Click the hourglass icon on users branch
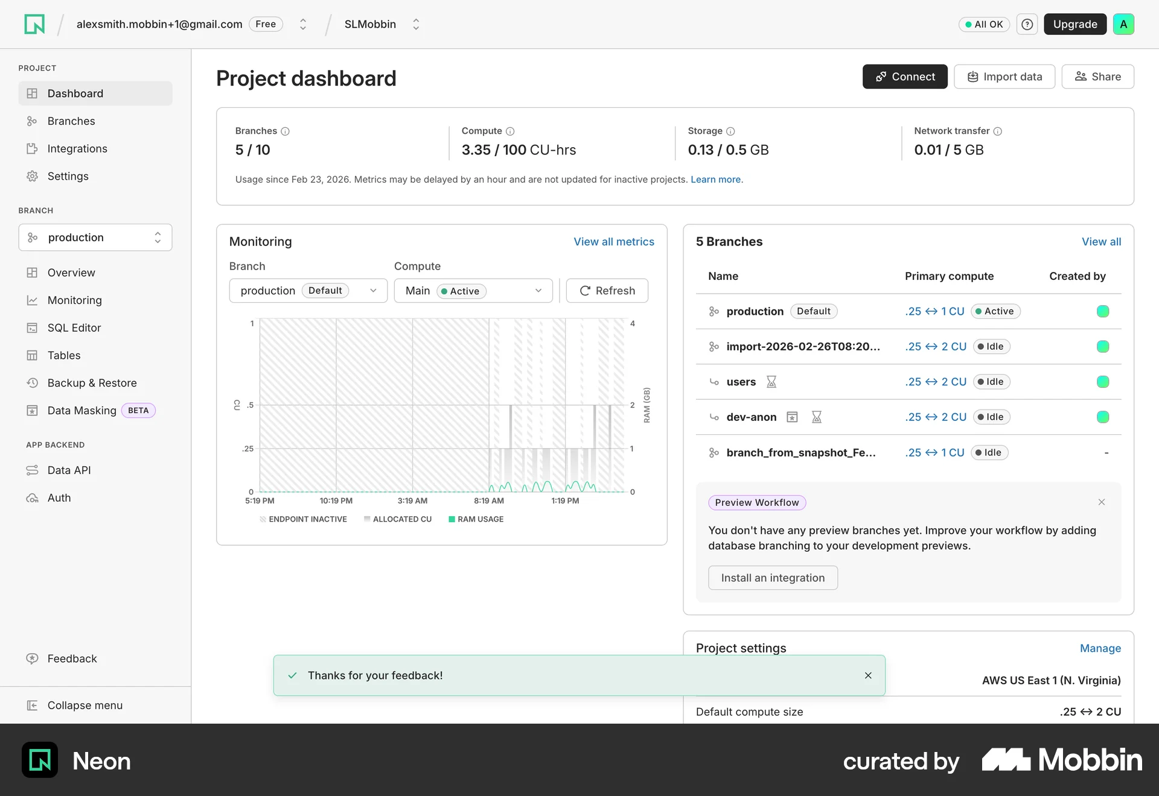The height and width of the screenshot is (796, 1159). (771, 382)
